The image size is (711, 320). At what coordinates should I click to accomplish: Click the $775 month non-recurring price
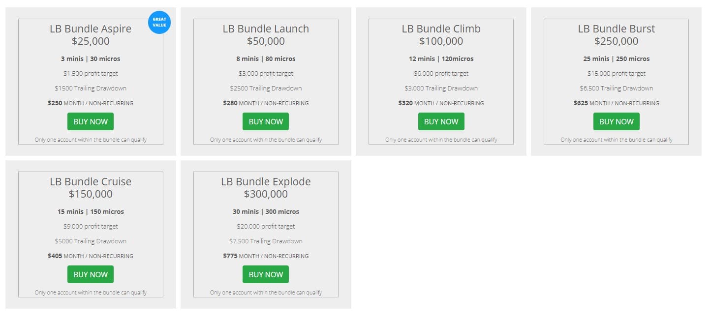266,256
